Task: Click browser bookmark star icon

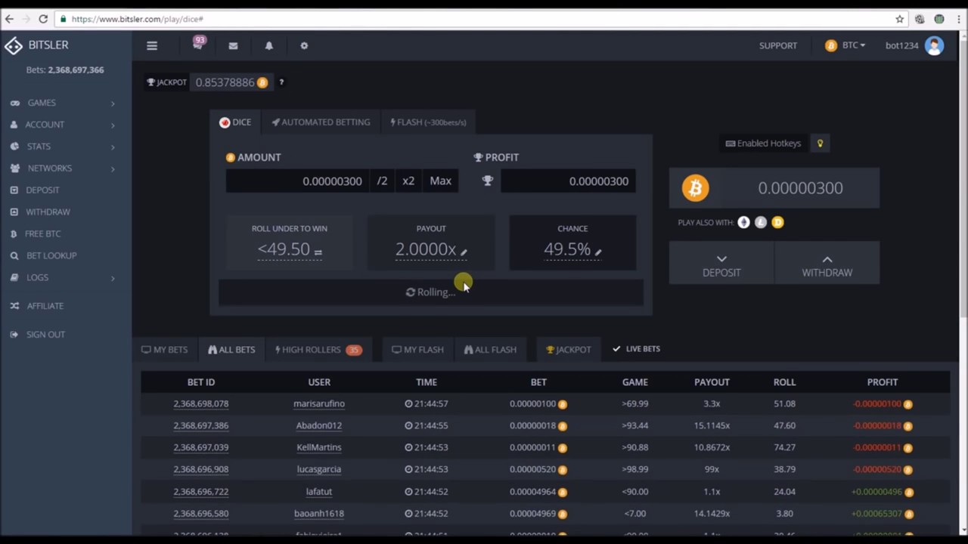Action: [x=899, y=19]
